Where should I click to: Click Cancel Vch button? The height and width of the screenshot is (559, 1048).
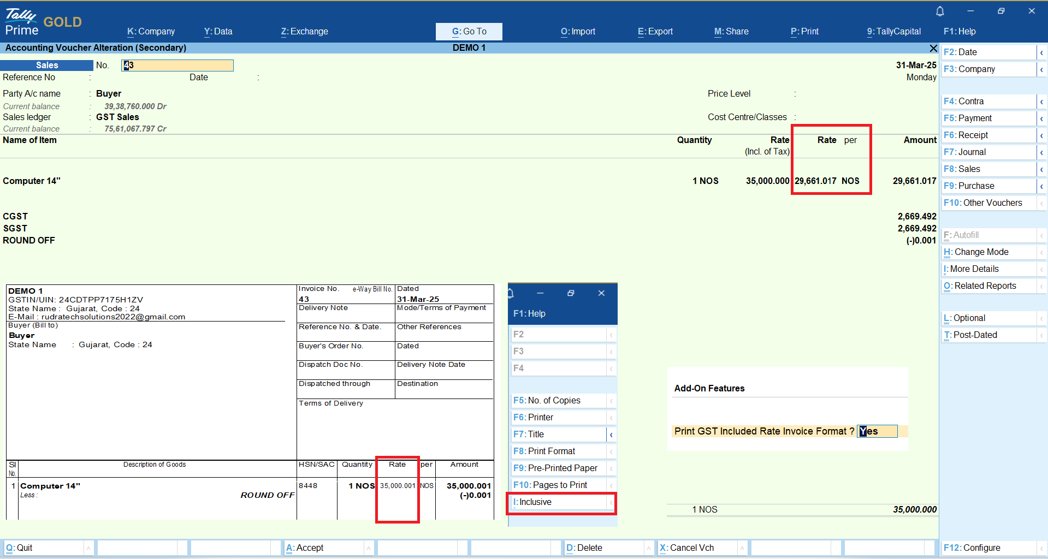click(686, 548)
